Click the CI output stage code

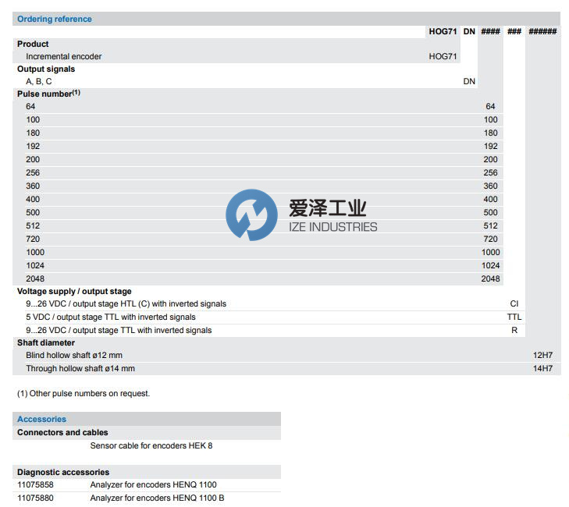(x=514, y=303)
